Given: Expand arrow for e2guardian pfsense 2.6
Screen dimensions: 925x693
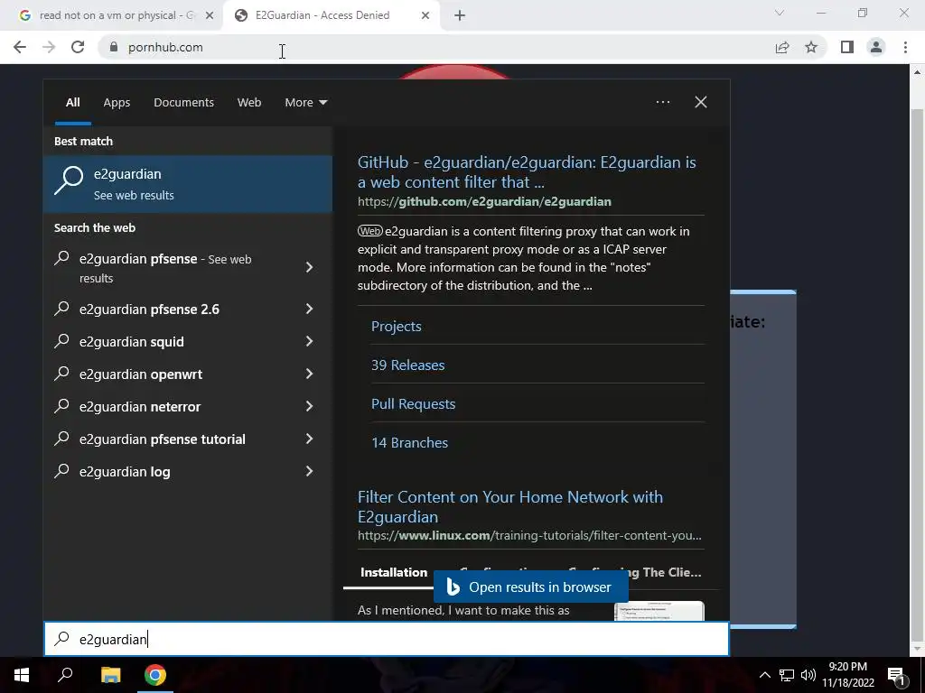Looking at the screenshot, I should point(309,309).
